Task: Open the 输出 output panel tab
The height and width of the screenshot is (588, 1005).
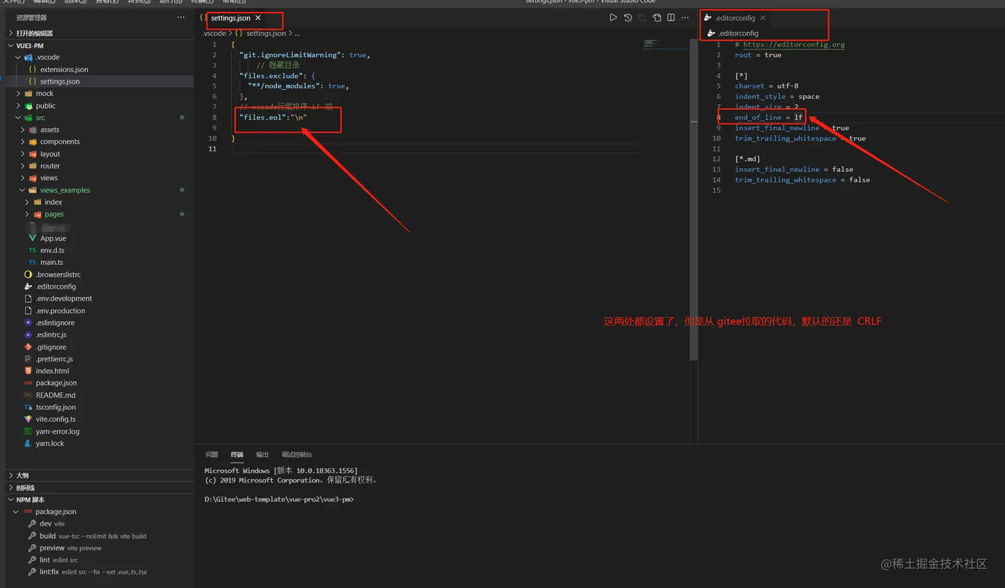Action: [x=262, y=455]
